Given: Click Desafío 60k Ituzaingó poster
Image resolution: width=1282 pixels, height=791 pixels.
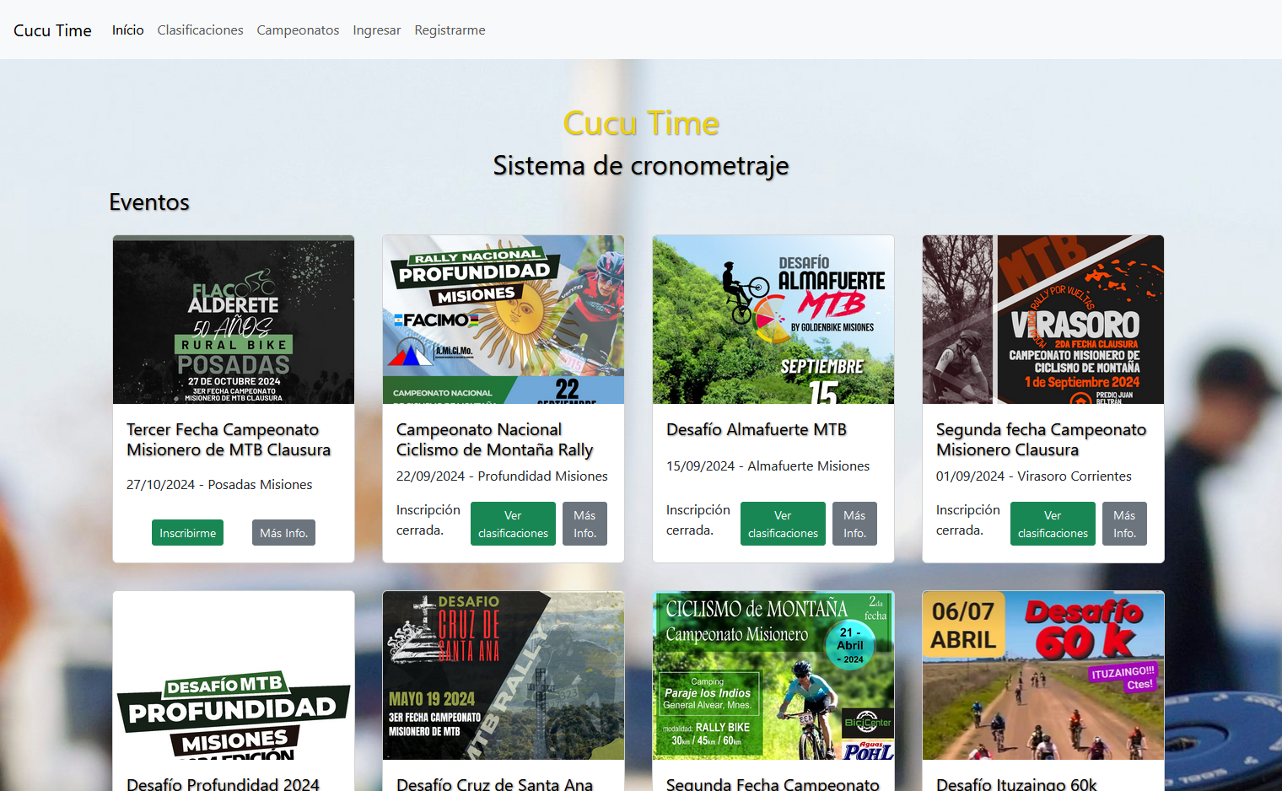Looking at the screenshot, I should pos(1043,675).
